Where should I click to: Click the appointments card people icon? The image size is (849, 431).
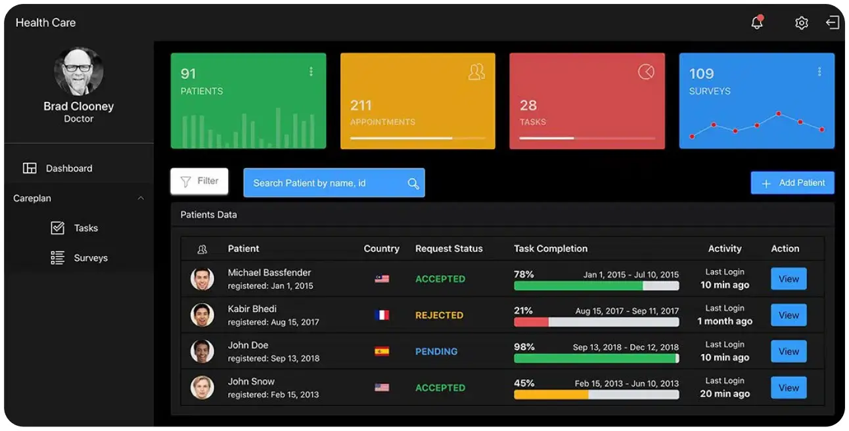click(x=476, y=72)
